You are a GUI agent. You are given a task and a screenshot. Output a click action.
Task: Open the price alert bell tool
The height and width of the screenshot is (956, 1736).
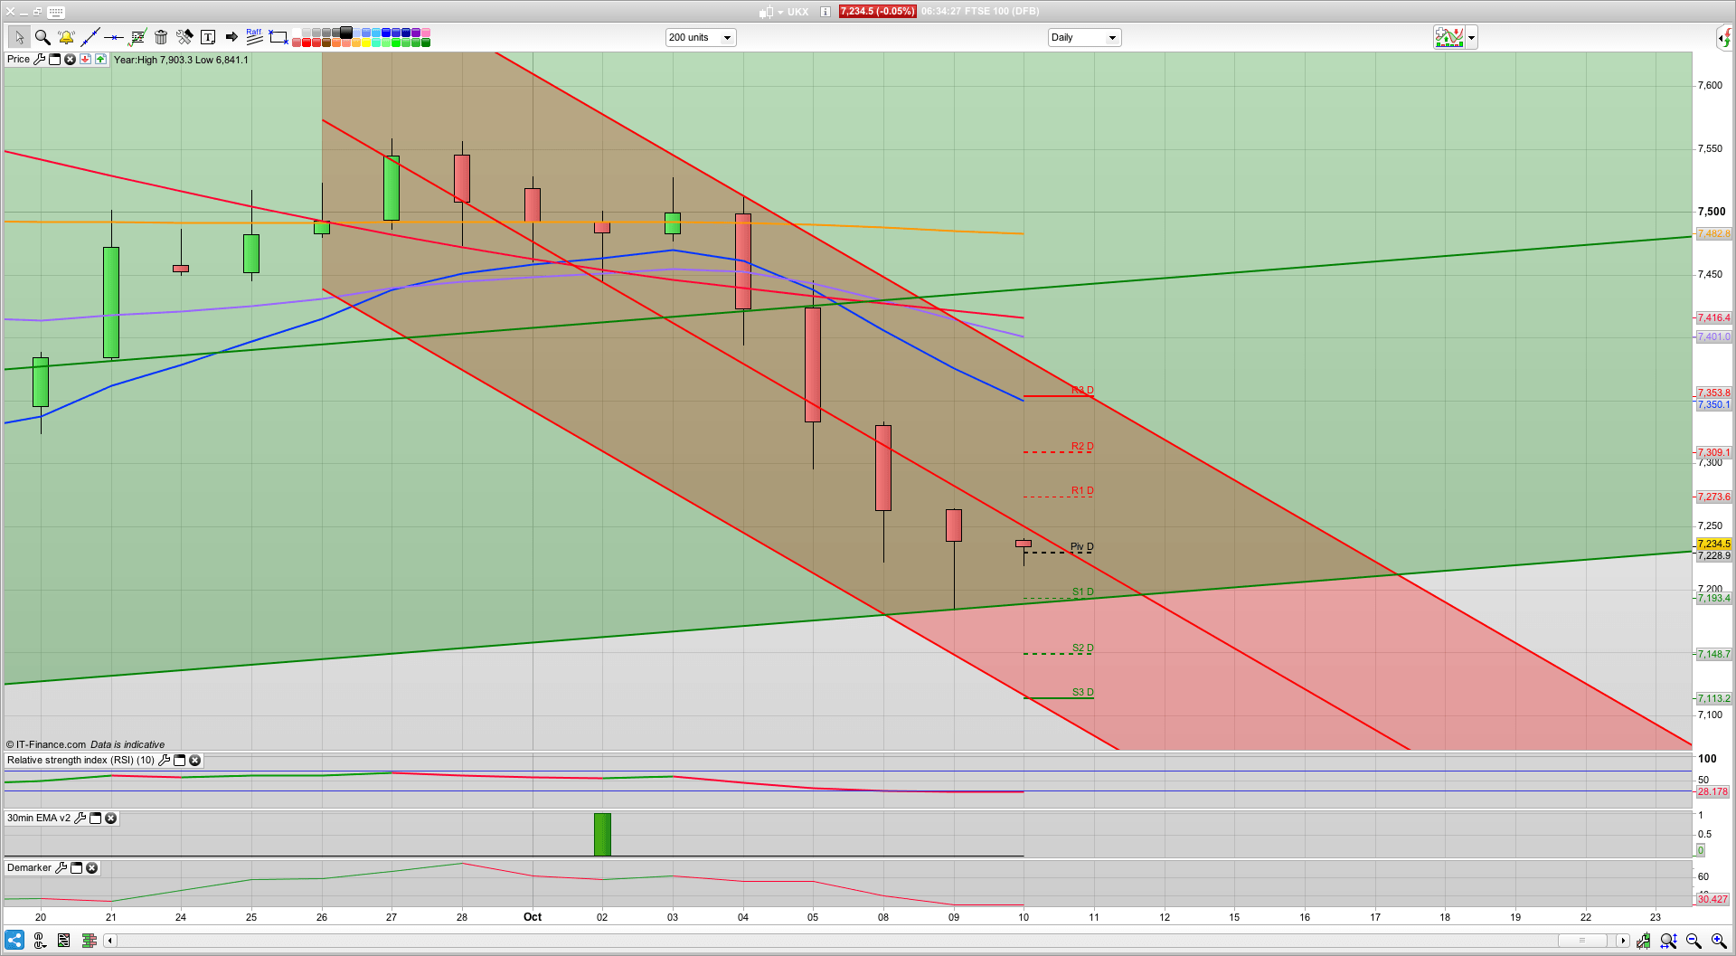point(66,37)
